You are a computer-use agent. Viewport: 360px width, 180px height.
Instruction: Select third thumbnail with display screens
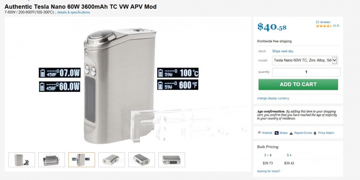pyautogui.click(x=81, y=160)
